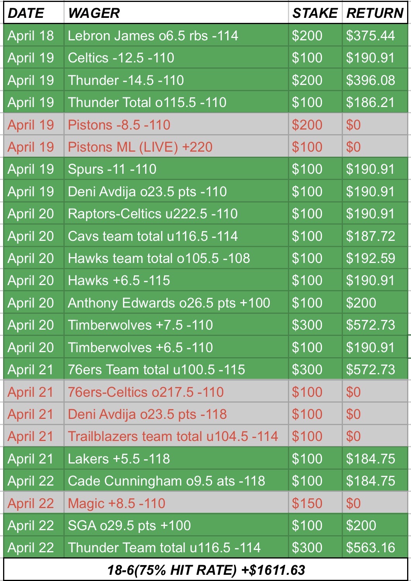Select the Raptors-Celtics u222.5 wager cell
The image size is (411, 581).
[153, 214]
